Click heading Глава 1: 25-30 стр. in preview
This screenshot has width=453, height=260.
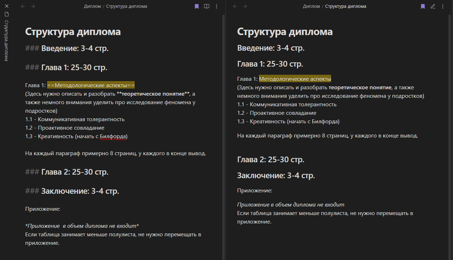(x=270, y=64)
